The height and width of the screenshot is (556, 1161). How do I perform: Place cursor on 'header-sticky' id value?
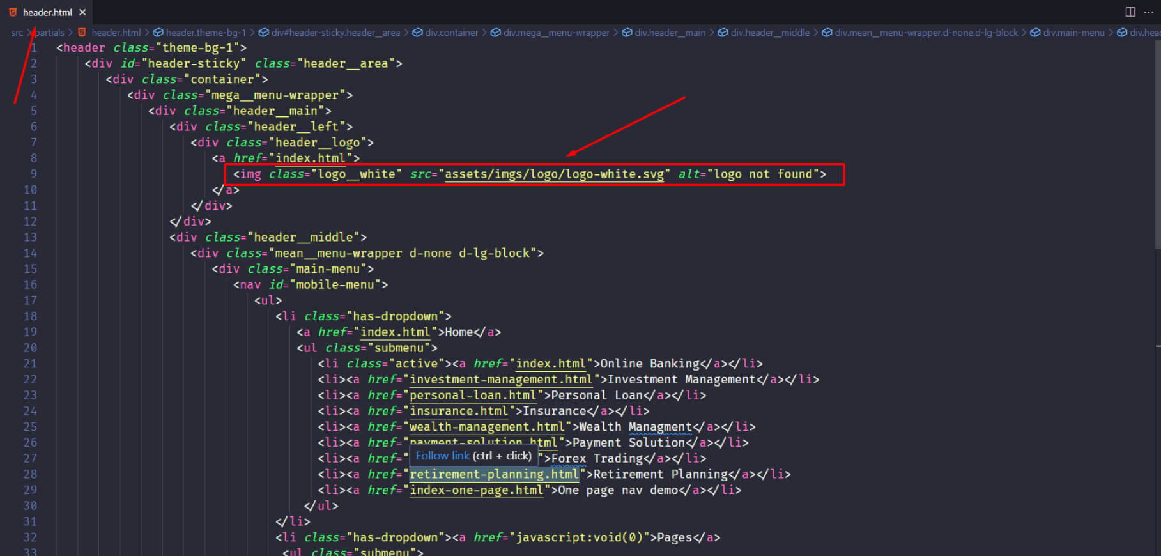[x=194, y=63]
